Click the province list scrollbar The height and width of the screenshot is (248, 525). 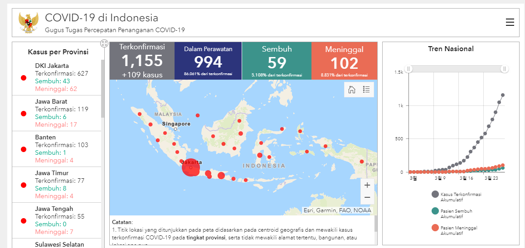pyautogui.click(x=103, y=89)
